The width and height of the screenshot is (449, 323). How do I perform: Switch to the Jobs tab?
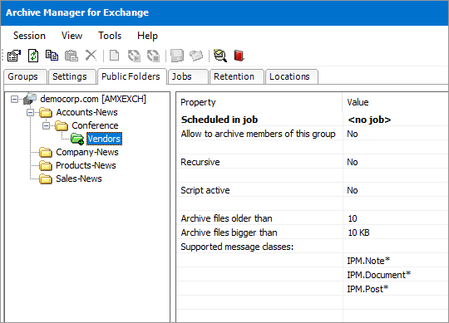click(x=188, y=76)
